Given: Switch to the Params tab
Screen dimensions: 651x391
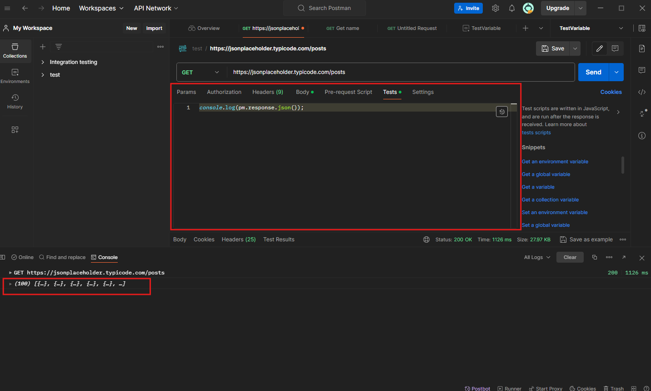Looking at the screenshot, I should pyautogui.click(x=186, y=92).
